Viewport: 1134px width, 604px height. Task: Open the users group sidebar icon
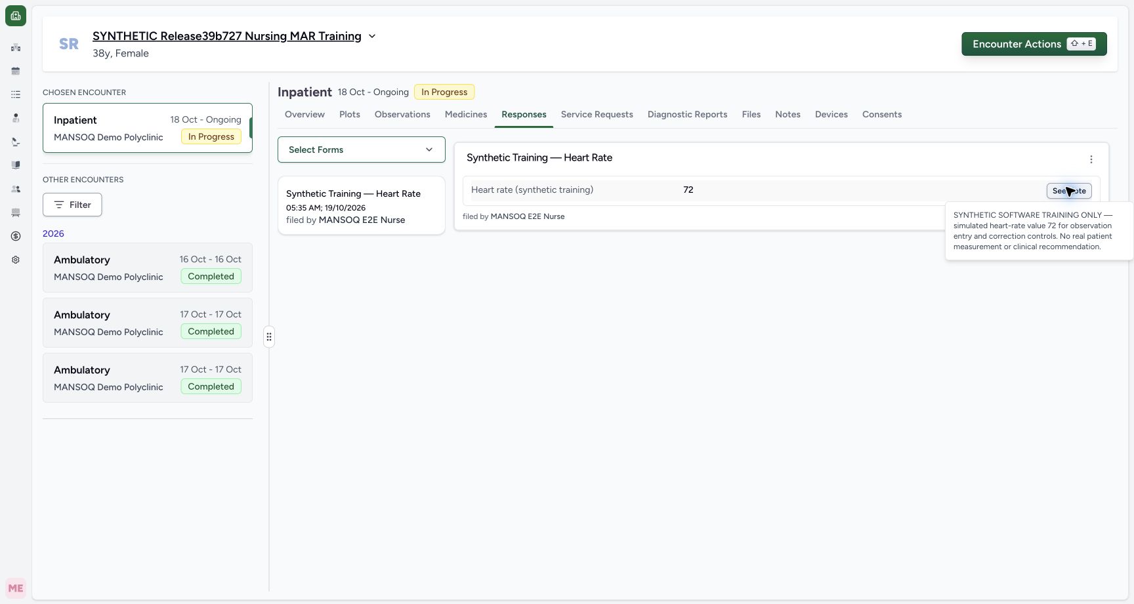[x=16, y=189]
